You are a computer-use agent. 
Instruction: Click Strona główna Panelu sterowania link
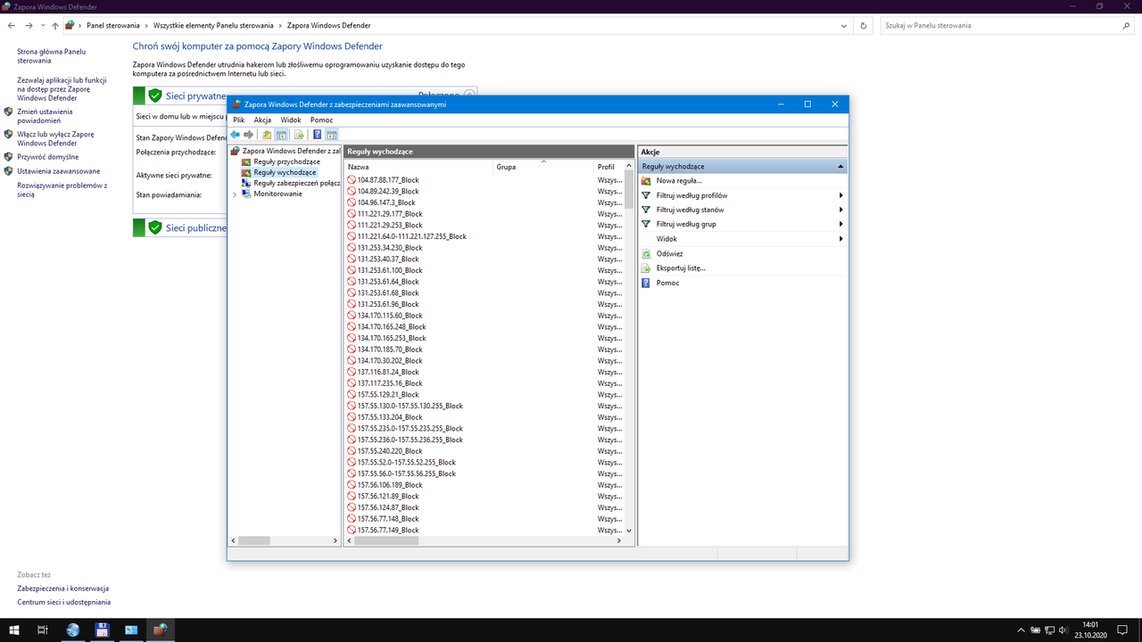52,56
